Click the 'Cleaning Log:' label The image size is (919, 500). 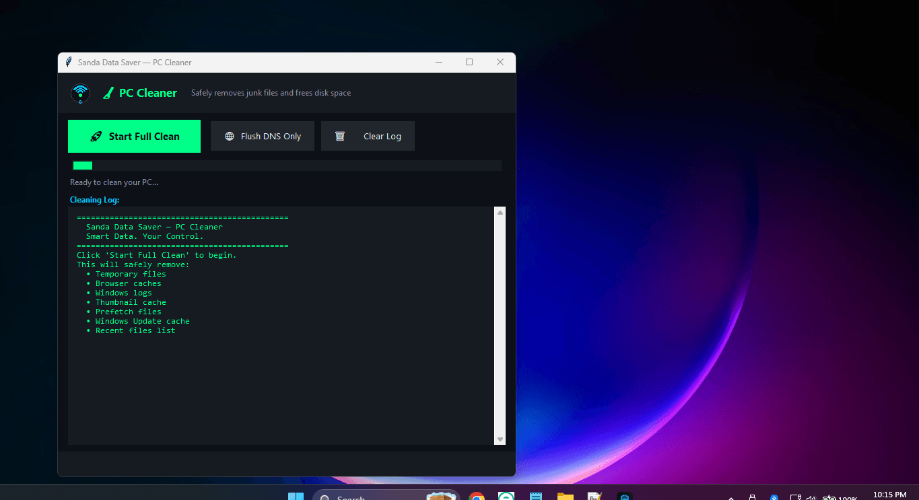click(94, 200)
